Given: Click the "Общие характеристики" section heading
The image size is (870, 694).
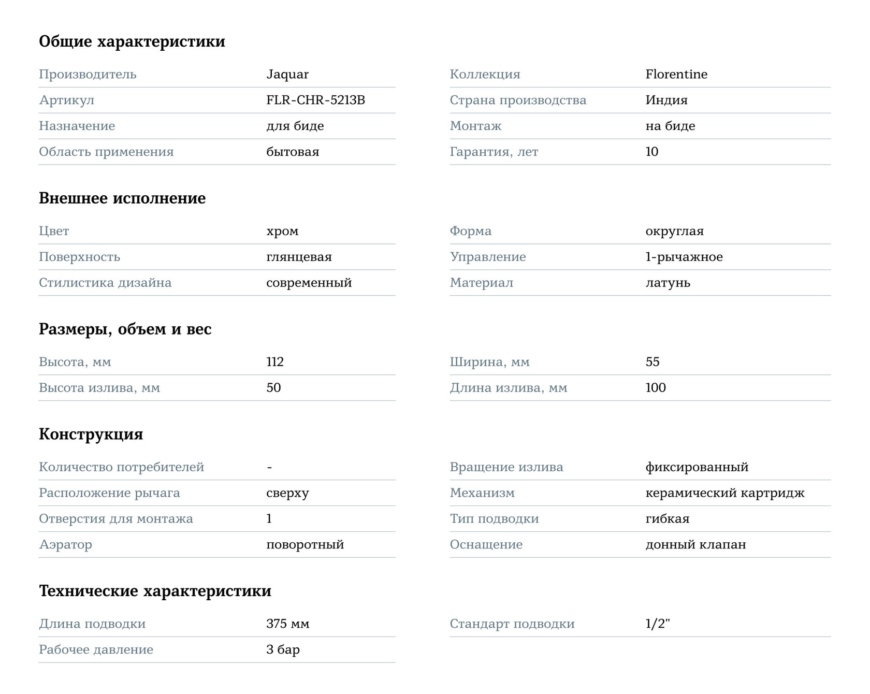Looking at the screenshot, I should [132, 41].
